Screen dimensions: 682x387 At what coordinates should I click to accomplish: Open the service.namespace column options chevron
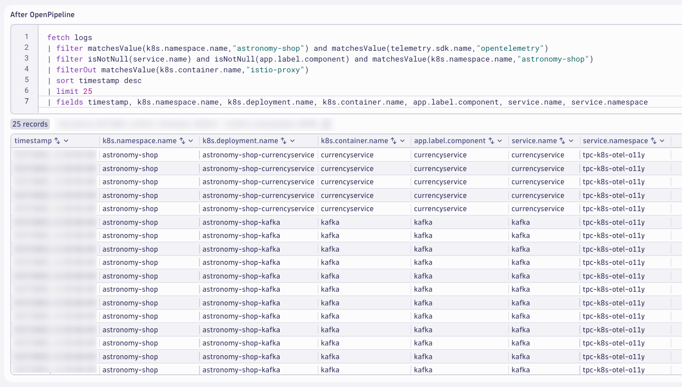[x=662, y=141]
